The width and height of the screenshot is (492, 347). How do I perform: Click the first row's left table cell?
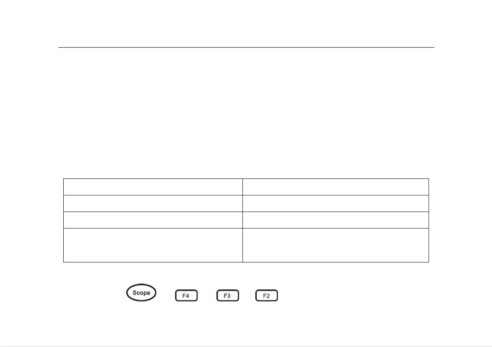tap(153, 187)
